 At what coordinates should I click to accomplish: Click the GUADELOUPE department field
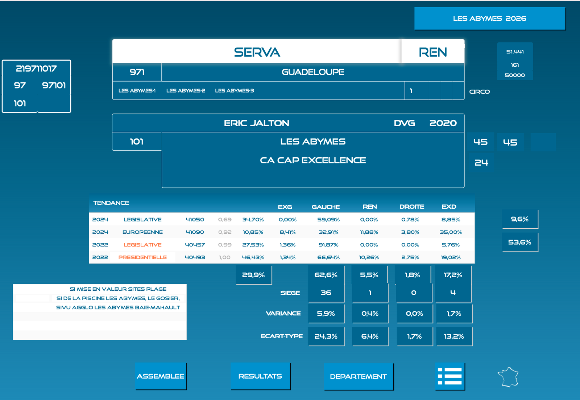312,72
